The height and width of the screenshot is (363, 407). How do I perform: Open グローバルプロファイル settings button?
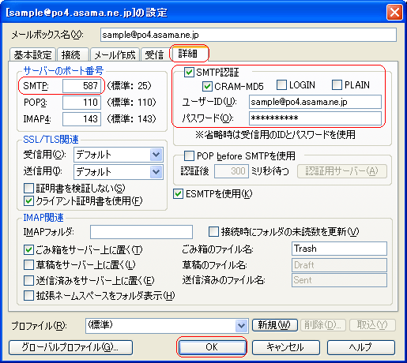pos(70,347)
